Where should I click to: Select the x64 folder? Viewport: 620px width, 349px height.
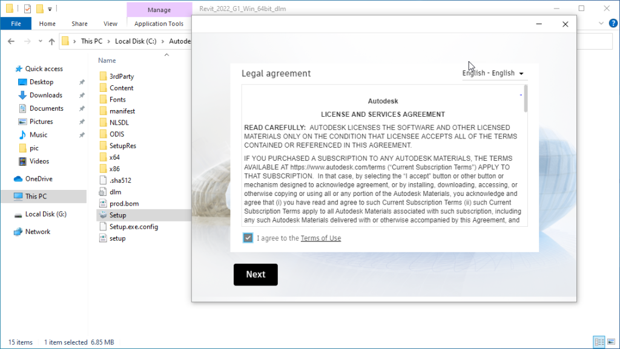point(114,157)
